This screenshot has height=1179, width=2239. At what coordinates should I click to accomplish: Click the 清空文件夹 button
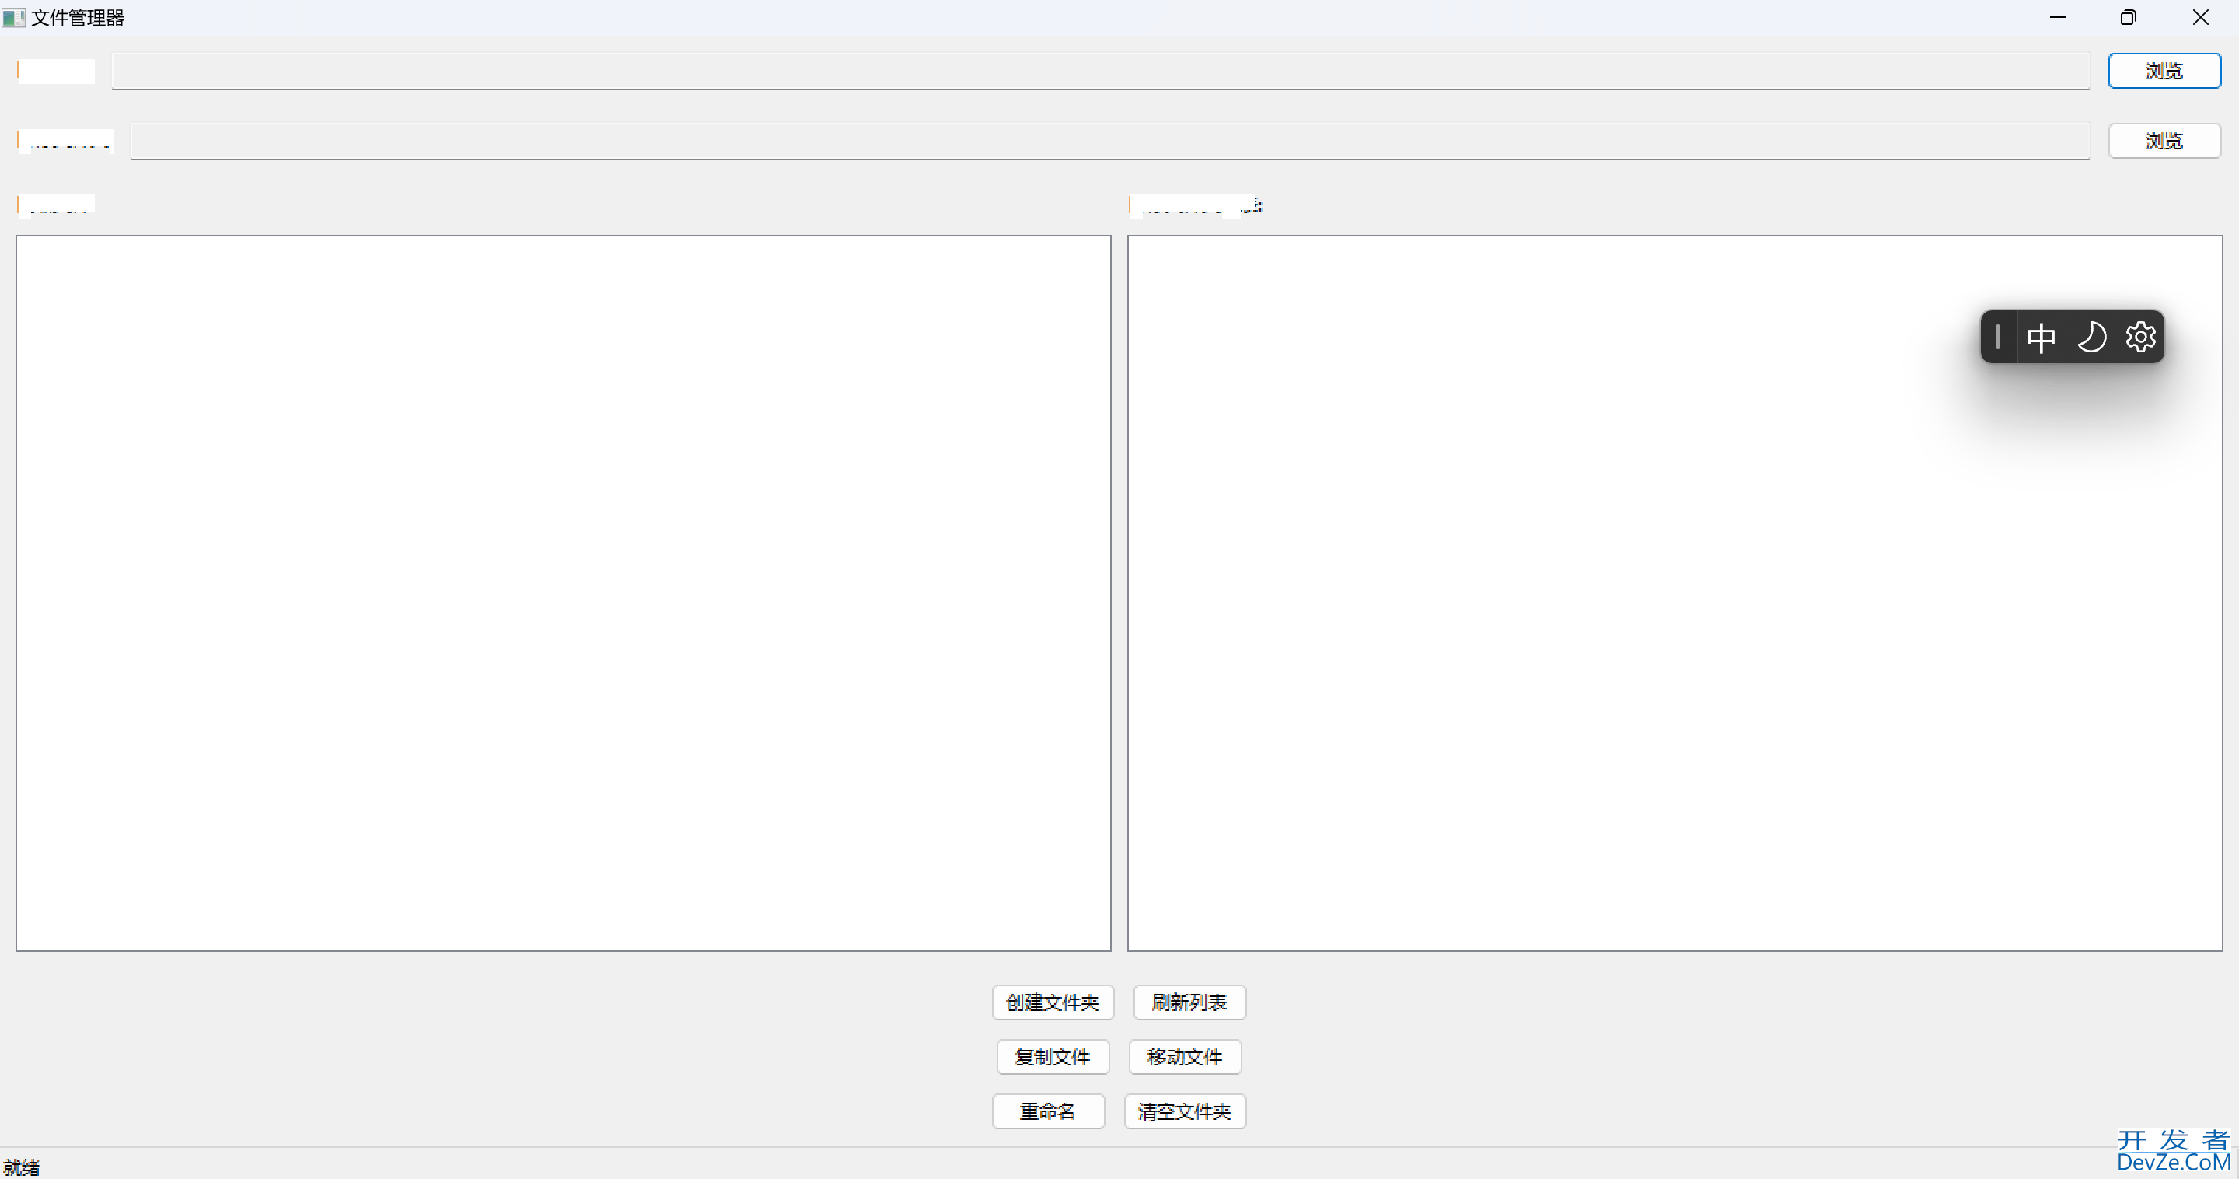pos(1184,1111)
